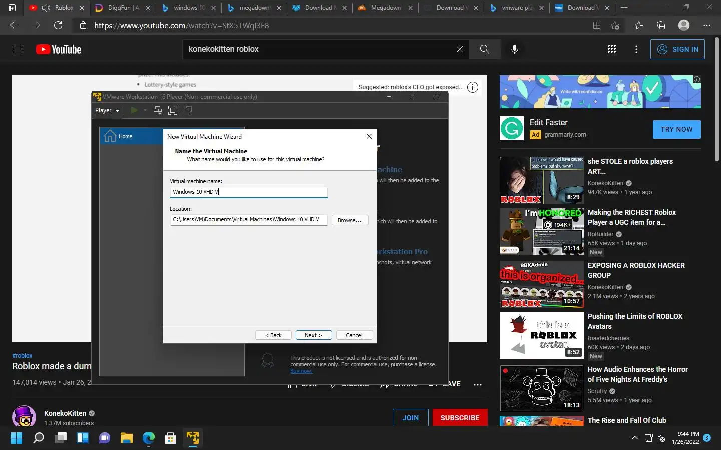
Task: Click TRY NOW on the Grammarly ad
Action: pos(676,129)
